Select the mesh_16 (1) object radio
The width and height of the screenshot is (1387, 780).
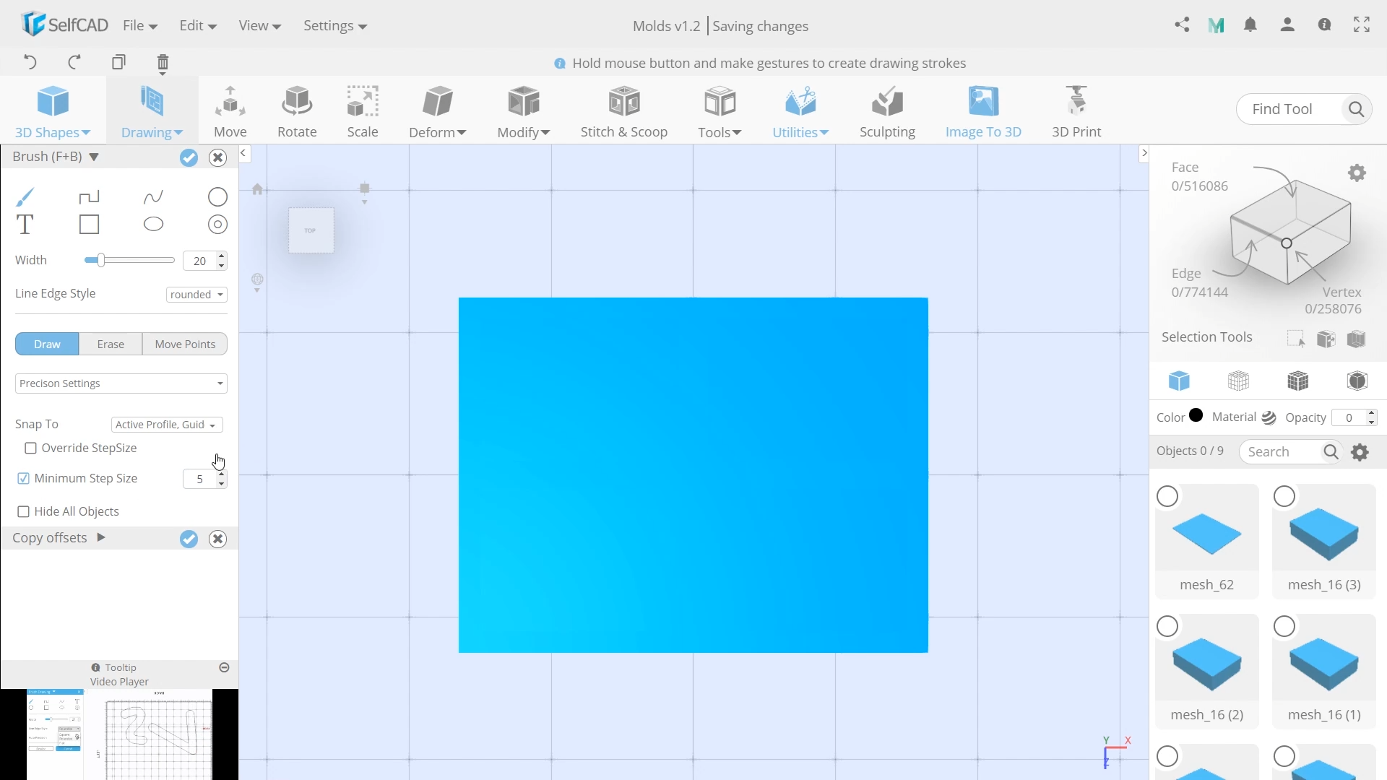tap(1284, 626)
